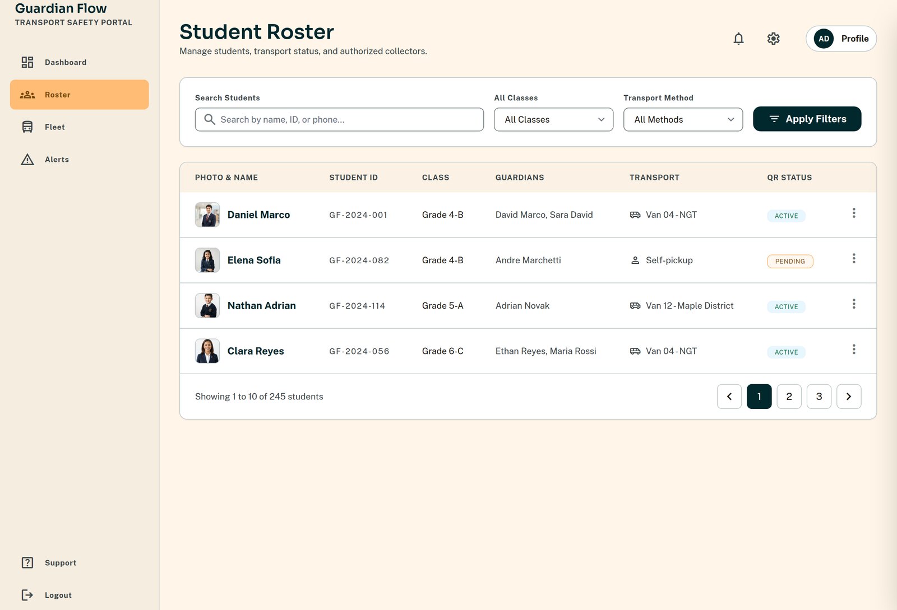Click the Clara Reyes name
This screenshot has width=897, height=610.
click(x=256, y=351)
